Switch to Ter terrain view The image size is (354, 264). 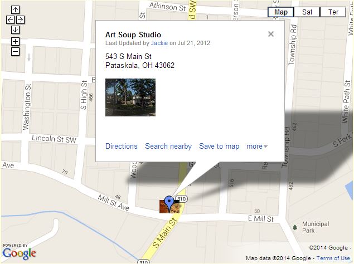tap(333, 12)
